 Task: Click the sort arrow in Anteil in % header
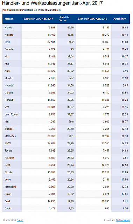(x=65, y=20)
